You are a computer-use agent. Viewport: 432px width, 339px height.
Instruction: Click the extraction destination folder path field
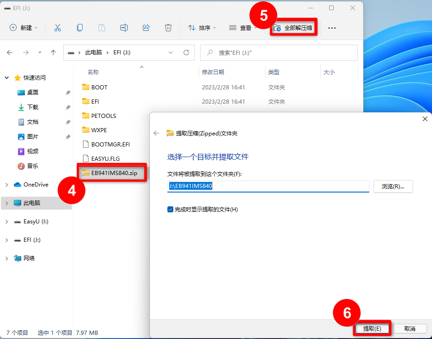267,186
